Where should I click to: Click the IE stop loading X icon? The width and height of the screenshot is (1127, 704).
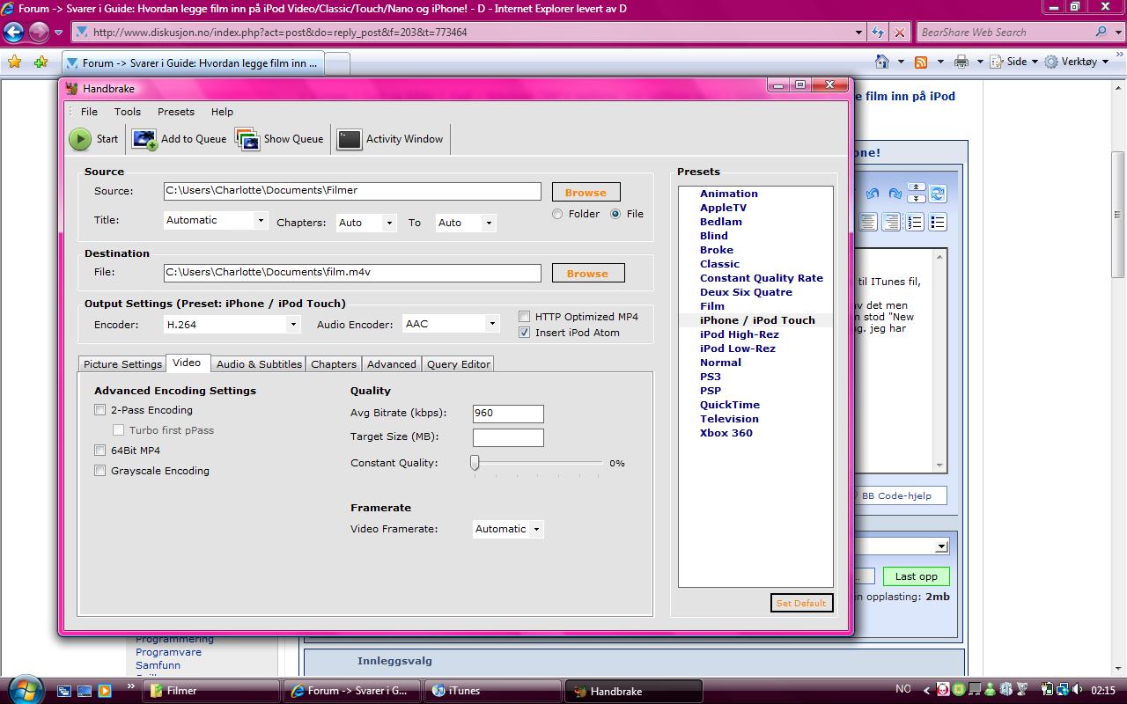tap(899, 33)
